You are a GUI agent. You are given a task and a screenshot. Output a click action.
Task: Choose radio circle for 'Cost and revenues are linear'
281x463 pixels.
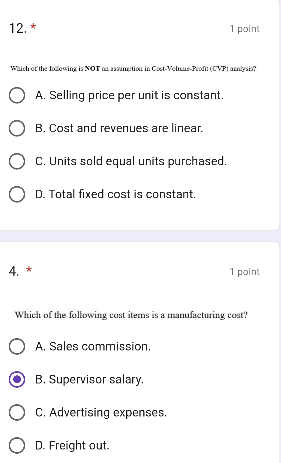(17, 128)
